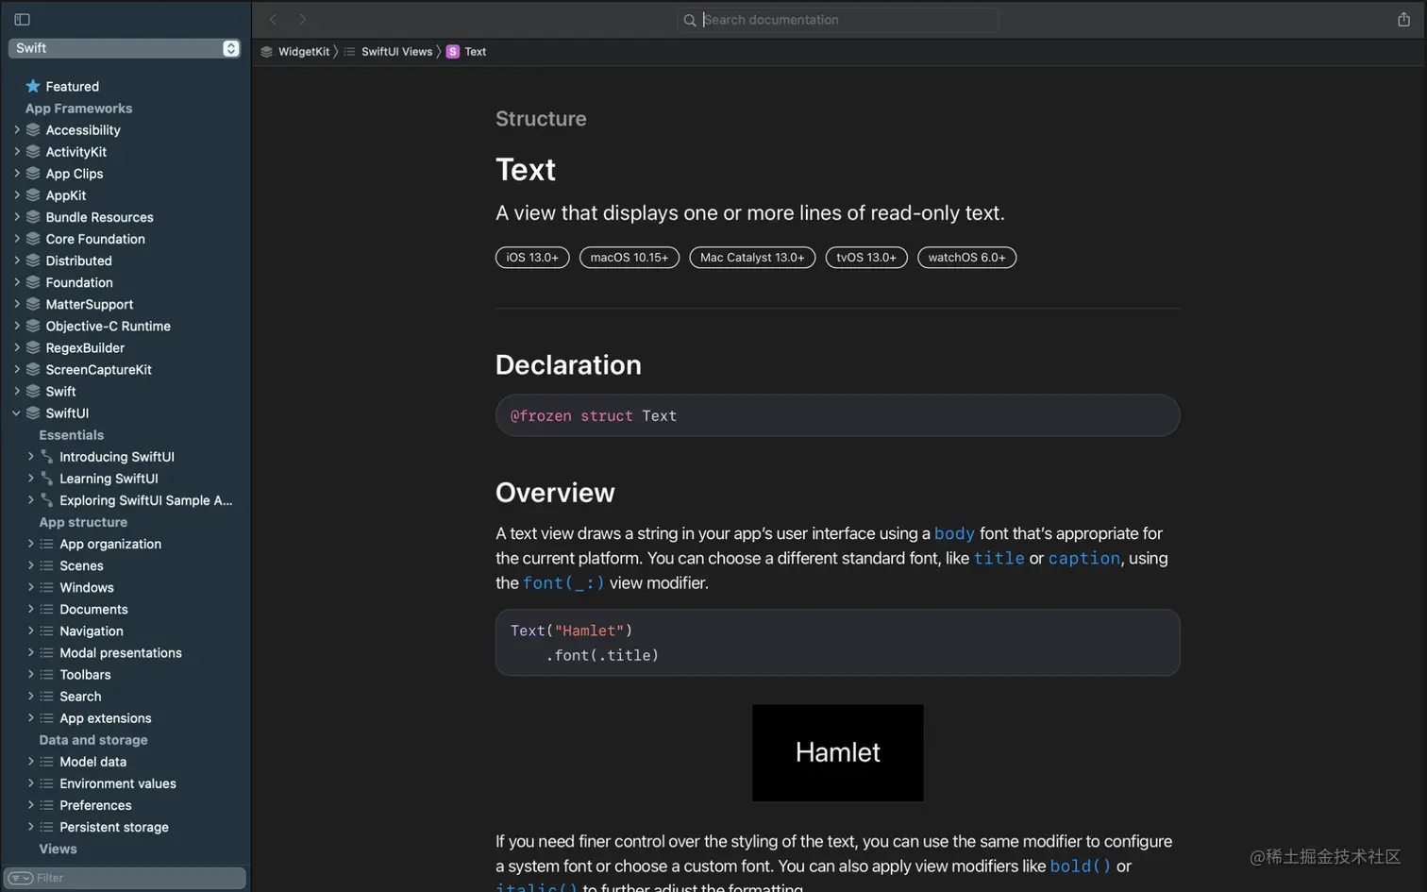Select Model data in sidebar
The width and height of the screenshot is (1427, 892).
pos(92,762)
